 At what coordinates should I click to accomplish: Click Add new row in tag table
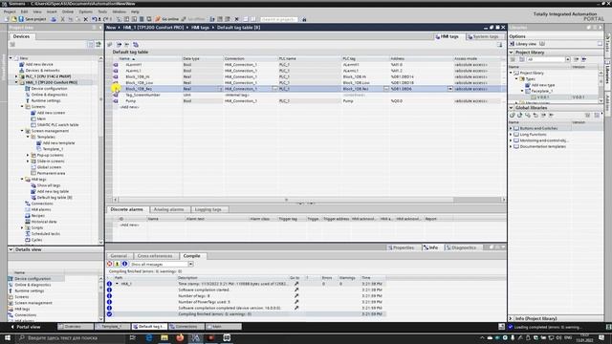(129, 107)
